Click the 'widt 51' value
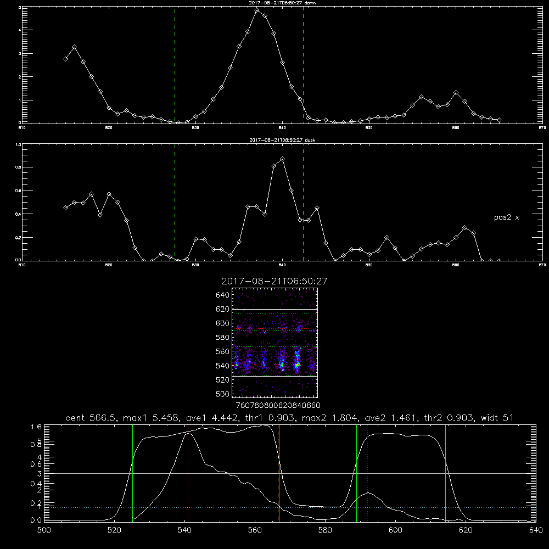549x549 pixels. 497,418
